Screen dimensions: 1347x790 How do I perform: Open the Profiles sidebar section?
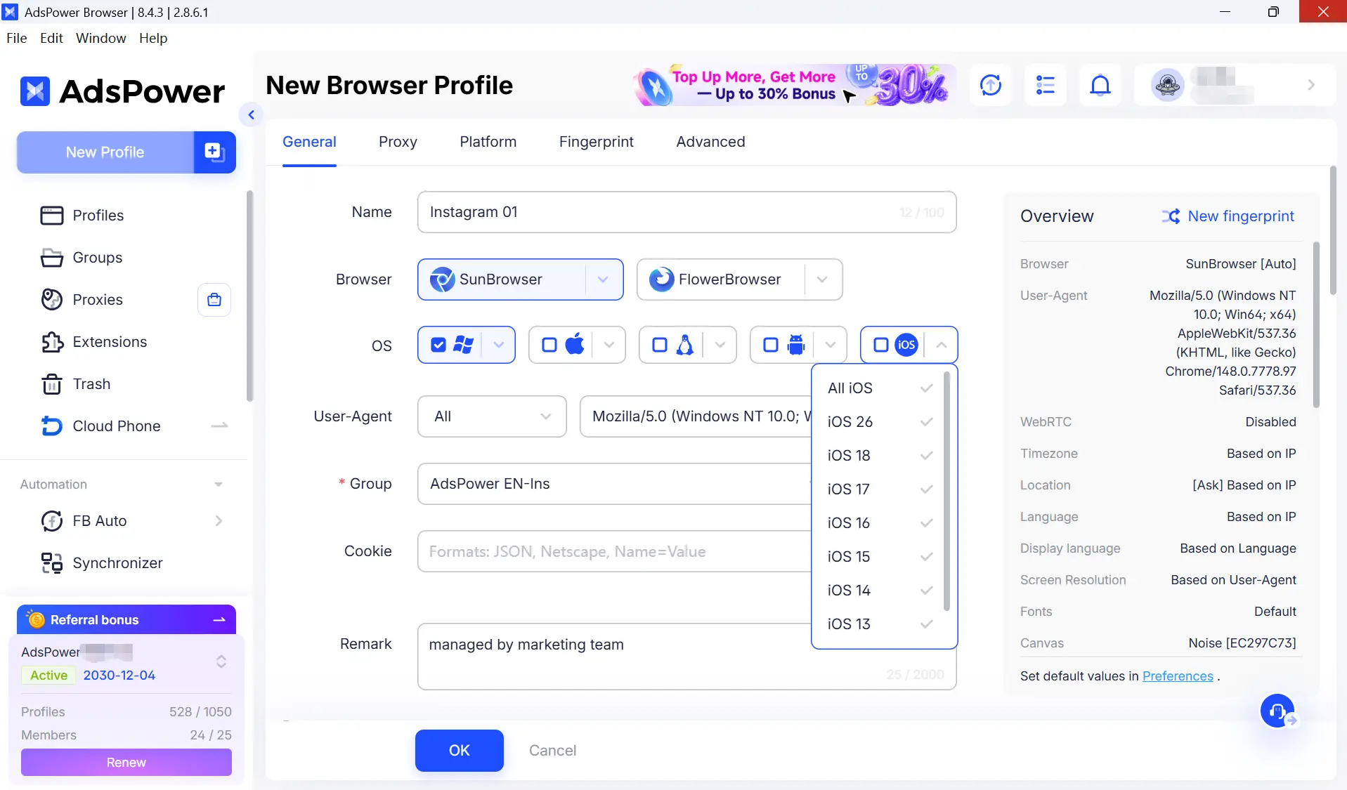tap(98, 216)
